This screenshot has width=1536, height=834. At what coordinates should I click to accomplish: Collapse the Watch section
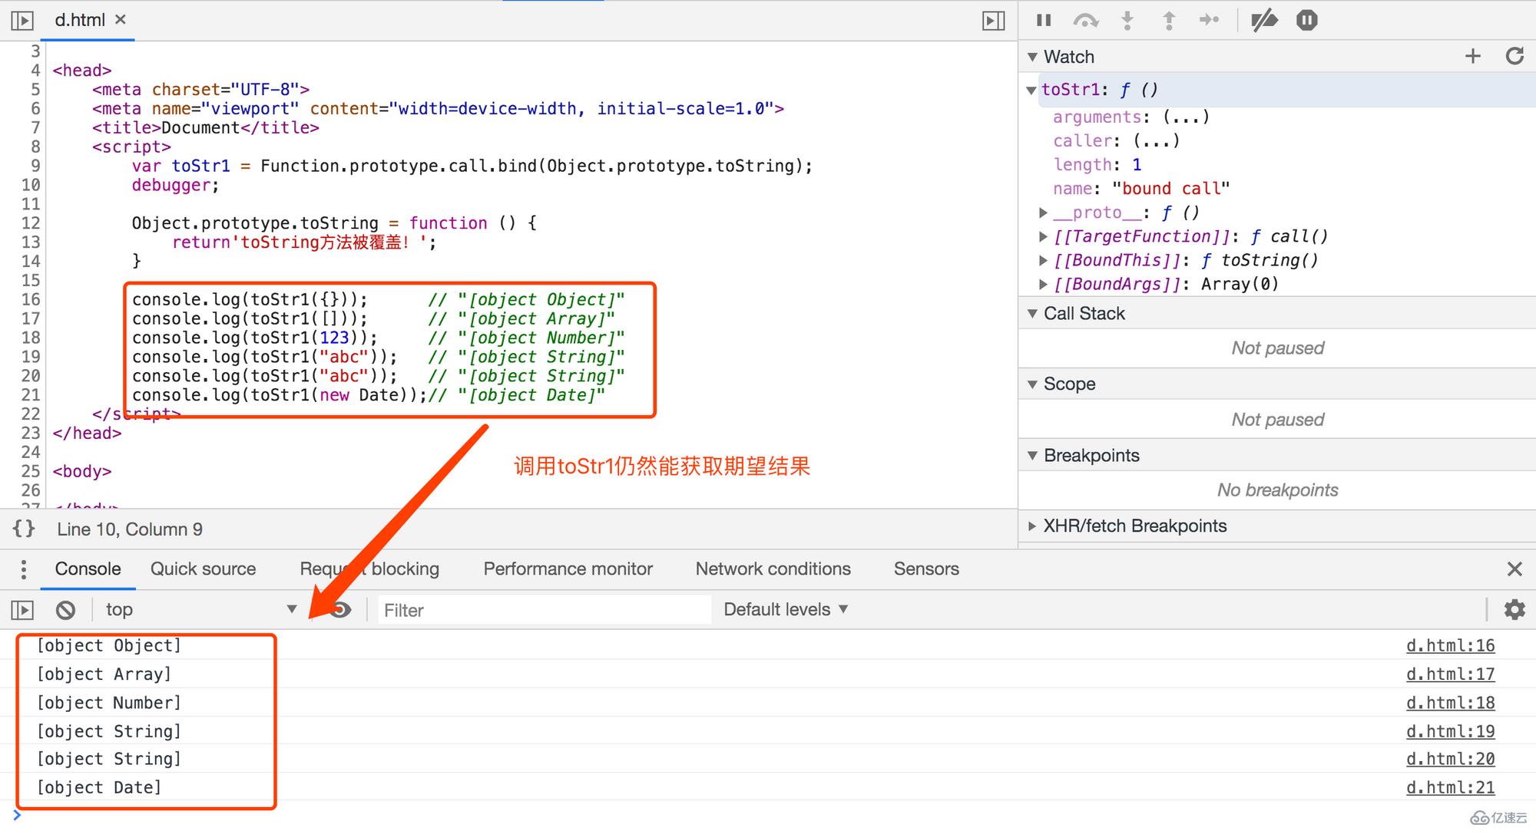(x=1033, y=57)
